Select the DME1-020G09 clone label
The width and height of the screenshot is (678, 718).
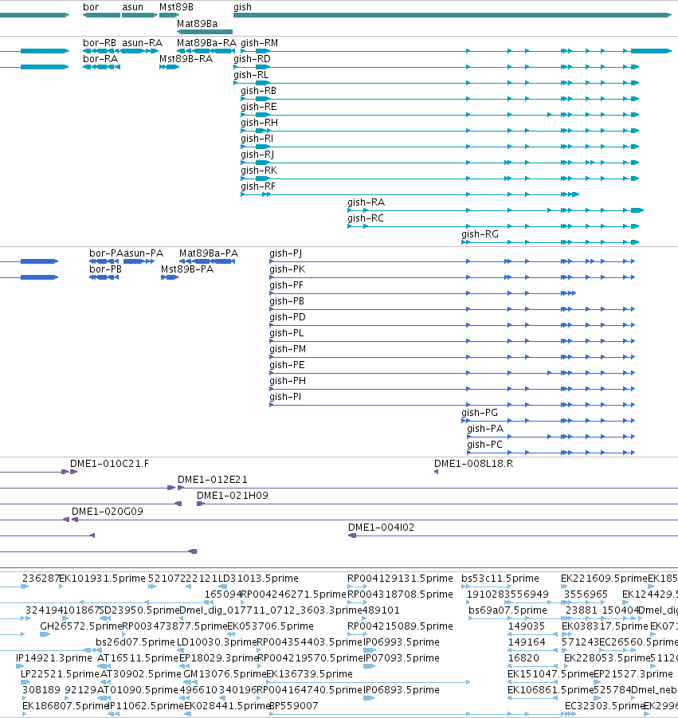pos(108,512)
